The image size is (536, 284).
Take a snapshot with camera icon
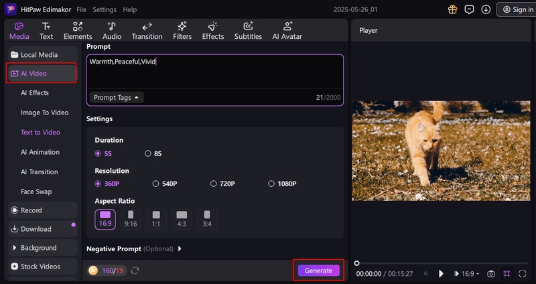point(491,274)
